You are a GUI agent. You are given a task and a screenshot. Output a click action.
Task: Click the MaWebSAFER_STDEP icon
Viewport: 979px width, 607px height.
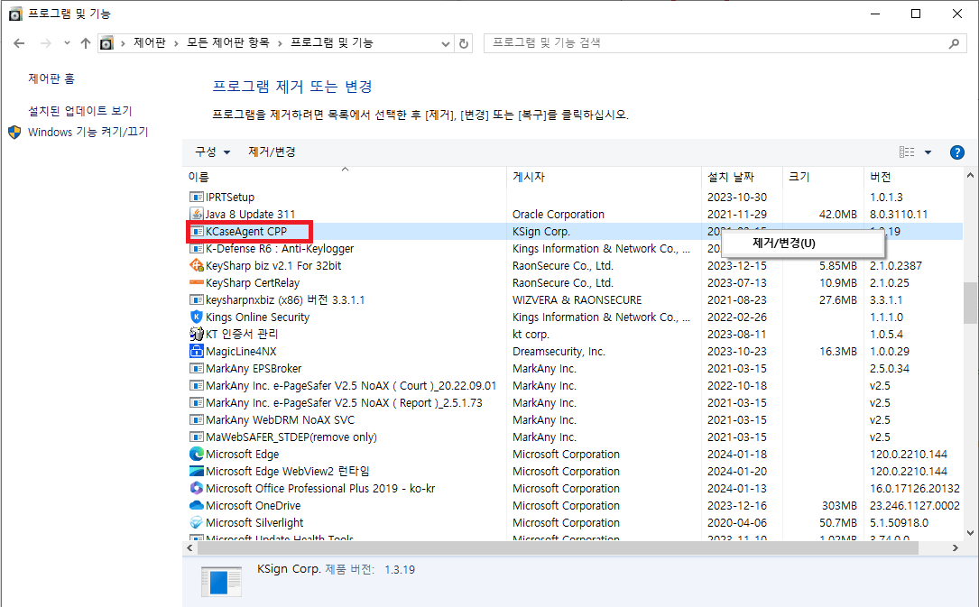(x=197, y=437)
